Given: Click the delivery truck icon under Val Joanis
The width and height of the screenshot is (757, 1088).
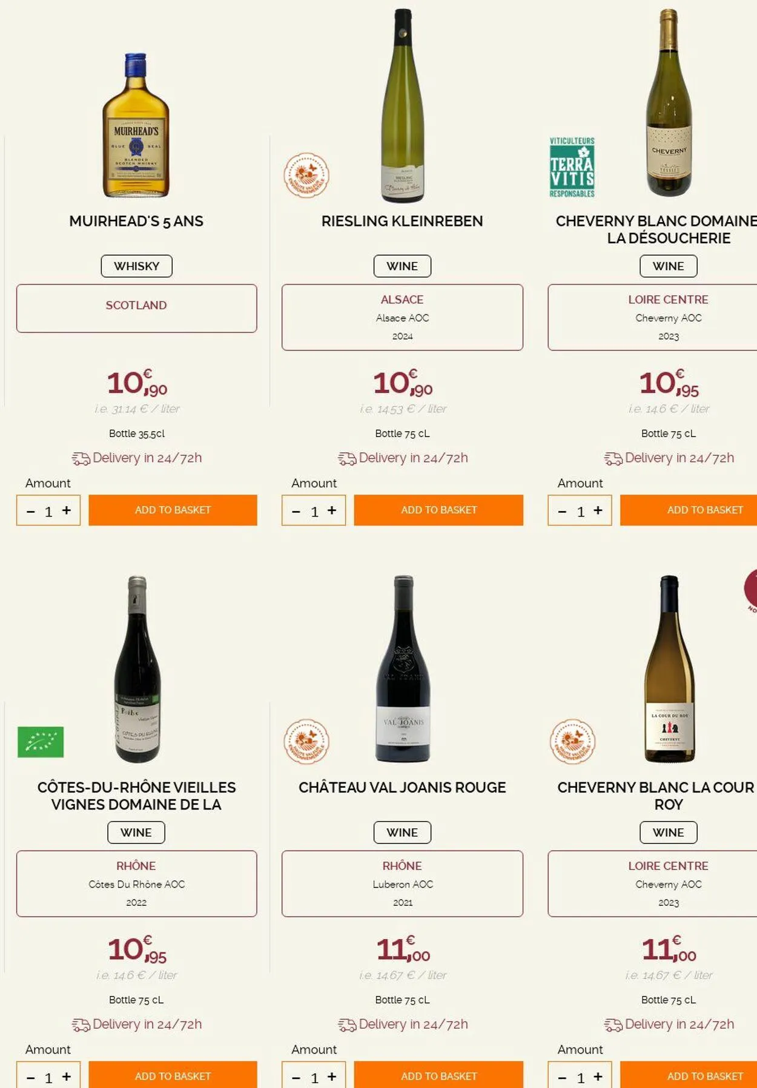Looking at the screenshot, I should coord(347,1025).
